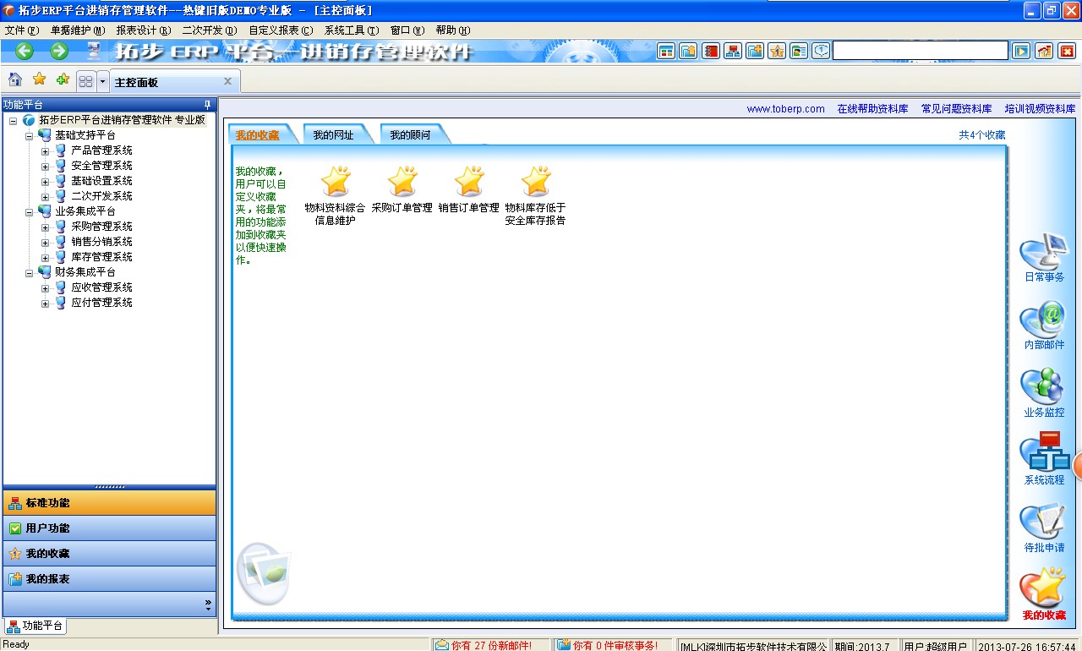Switch to the 我的网址 tab

point(333,134)
